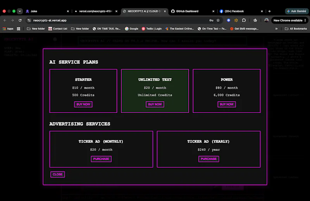Switch to the vercel.com tab
This screenshot has height=201, width=310.
[95, 11]
